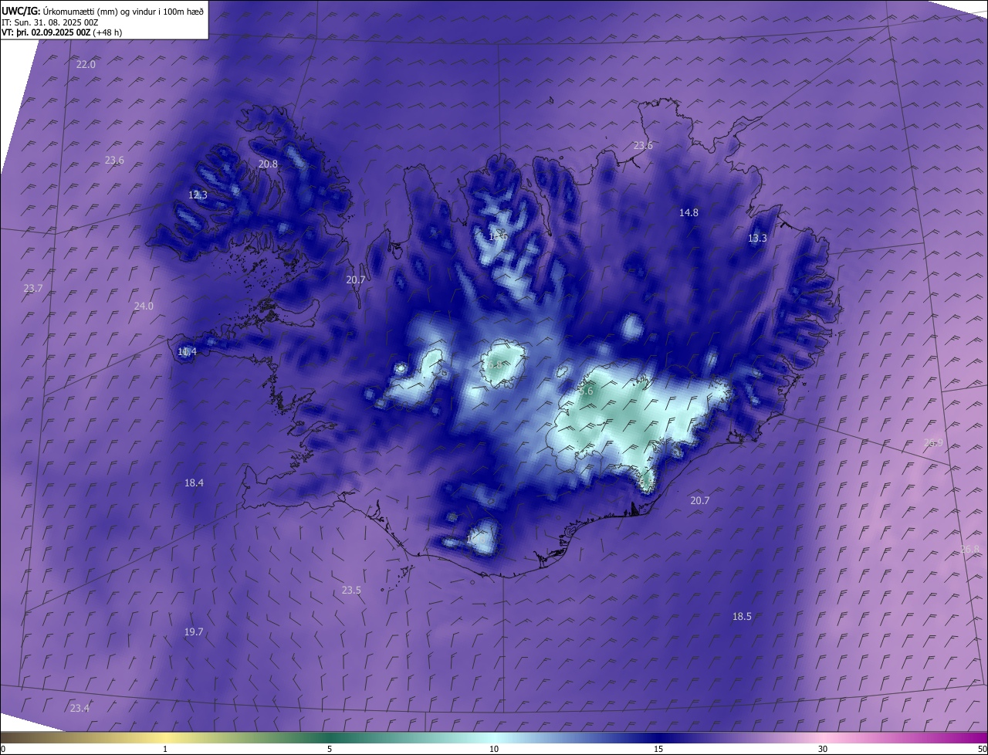
Task: Click the 20.7 label in the northwest bay
Action: (355, 280)
